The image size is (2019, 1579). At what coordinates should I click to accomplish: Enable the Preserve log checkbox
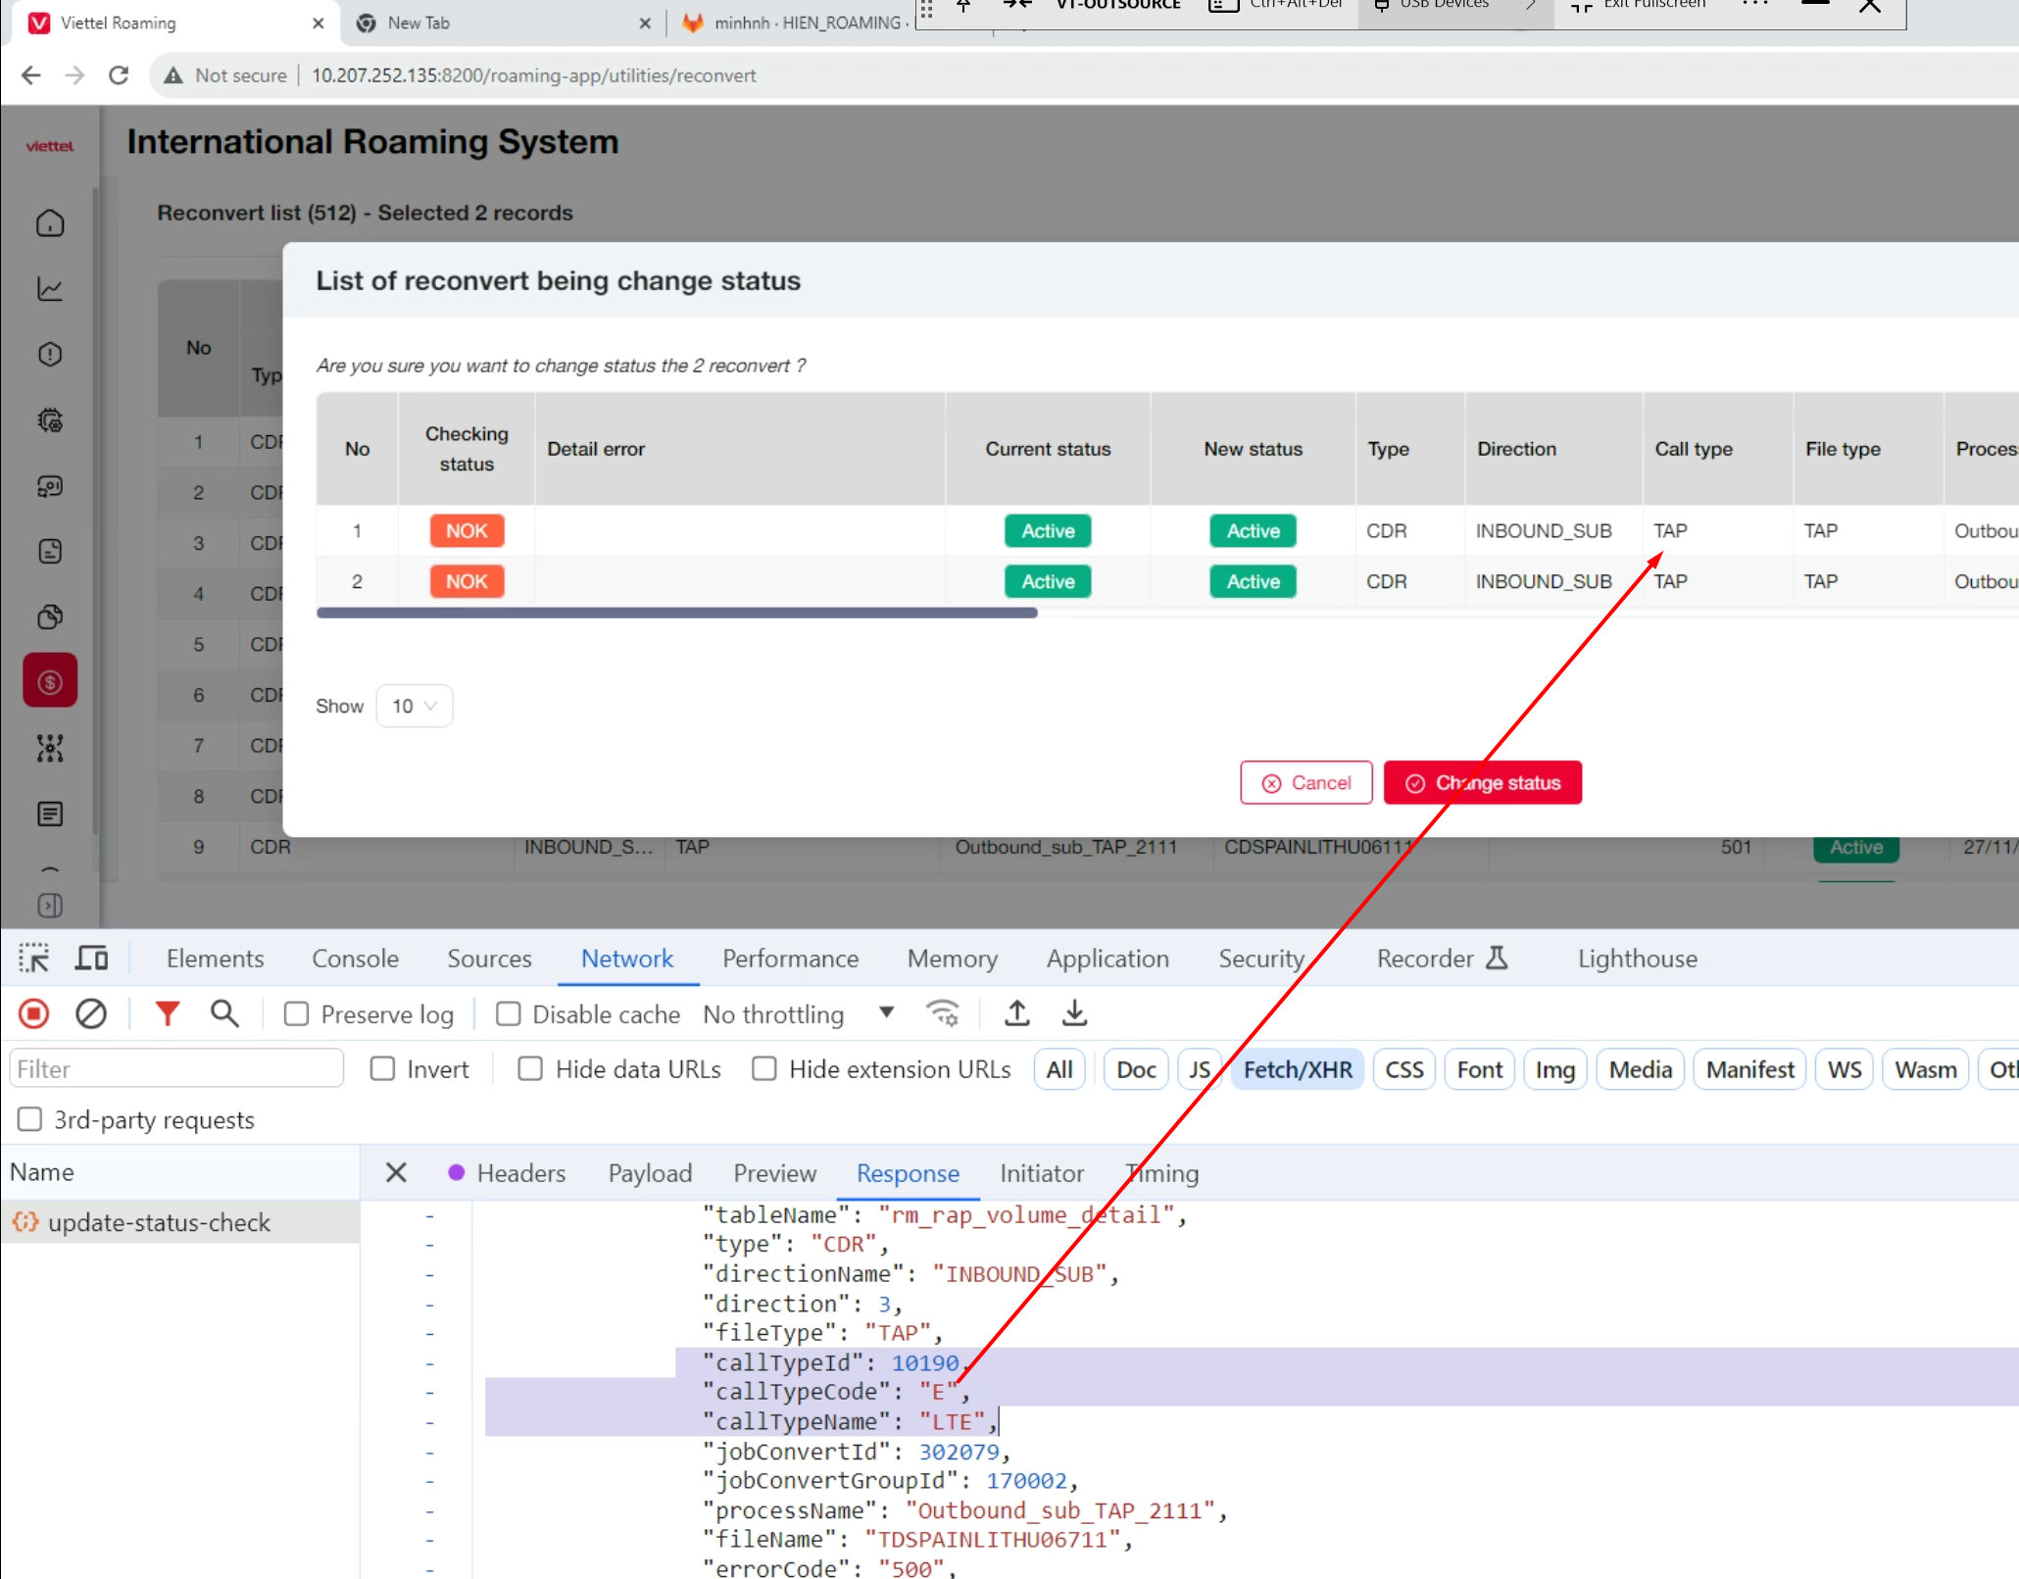click(296, 1014)
